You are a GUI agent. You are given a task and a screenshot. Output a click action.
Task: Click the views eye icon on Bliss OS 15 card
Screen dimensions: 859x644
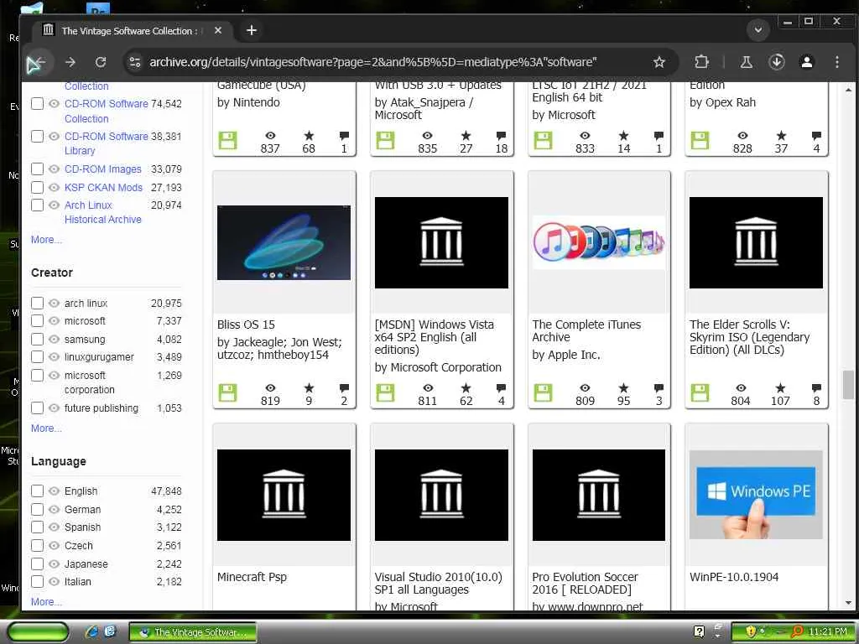270,388
